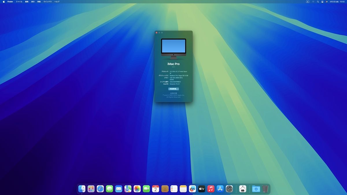Open the Music app in the Dock

tap(211, 189)
